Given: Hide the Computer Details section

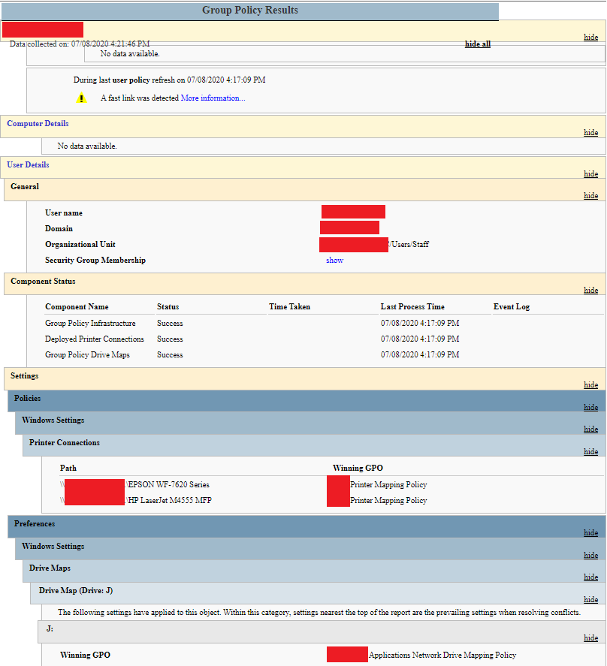Looking at the screenshot, I should (590, 132).
